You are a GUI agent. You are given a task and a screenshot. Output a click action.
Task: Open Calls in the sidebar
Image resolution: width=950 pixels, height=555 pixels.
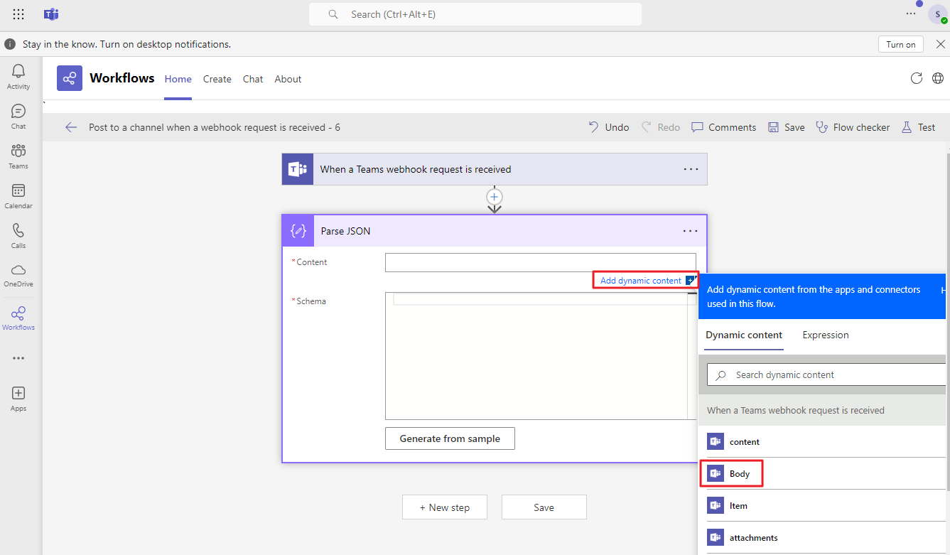(18, 236)
